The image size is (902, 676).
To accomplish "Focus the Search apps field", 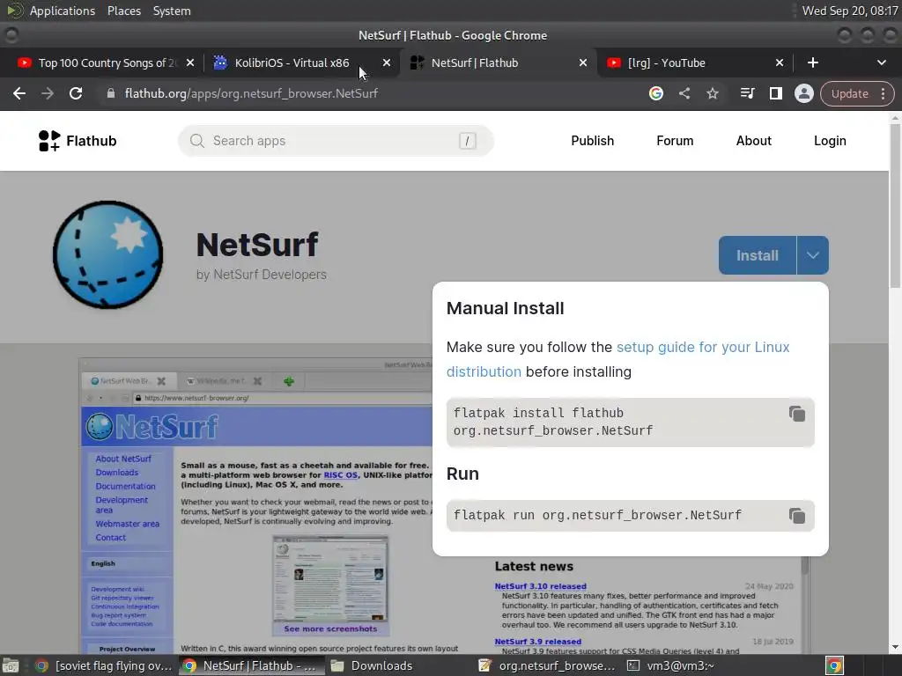I will 336,141.
